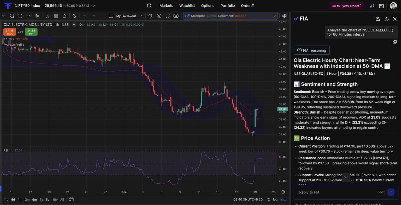Open FIA chat history
401x205 pixels.
pos(386,19)
